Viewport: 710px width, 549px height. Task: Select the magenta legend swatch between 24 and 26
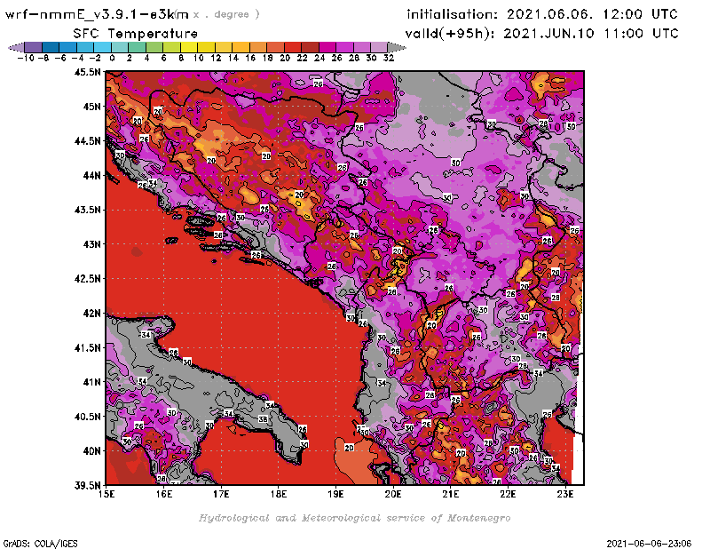click(327, 48)
